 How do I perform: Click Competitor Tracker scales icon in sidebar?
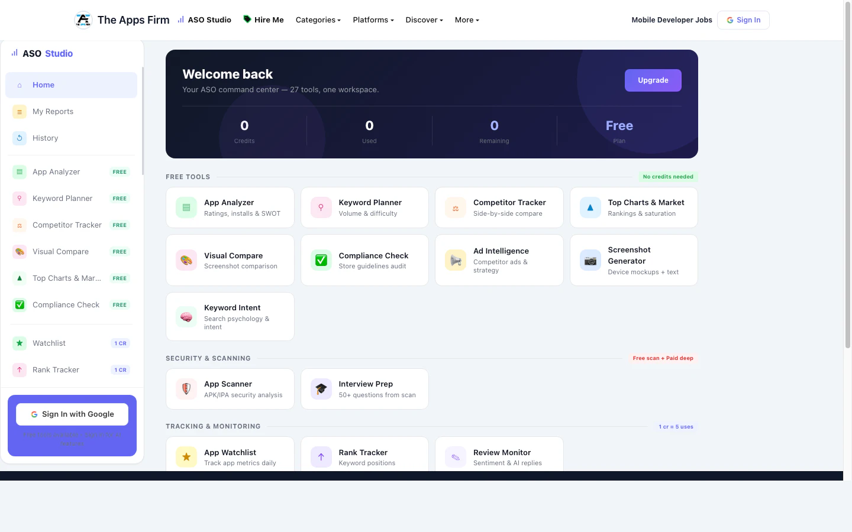[20, 225]
